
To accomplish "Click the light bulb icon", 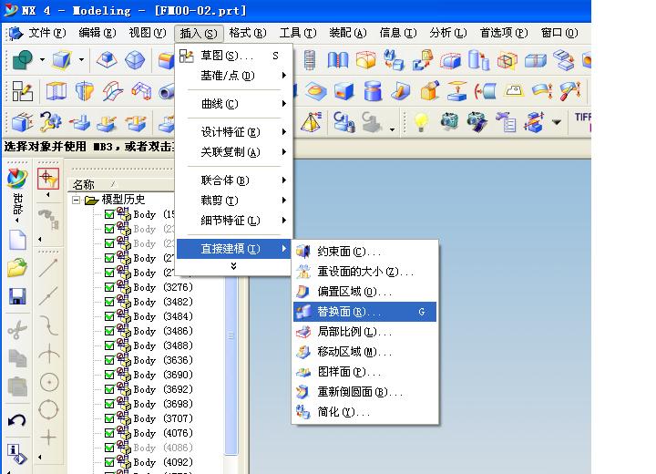I will point(421,122).
